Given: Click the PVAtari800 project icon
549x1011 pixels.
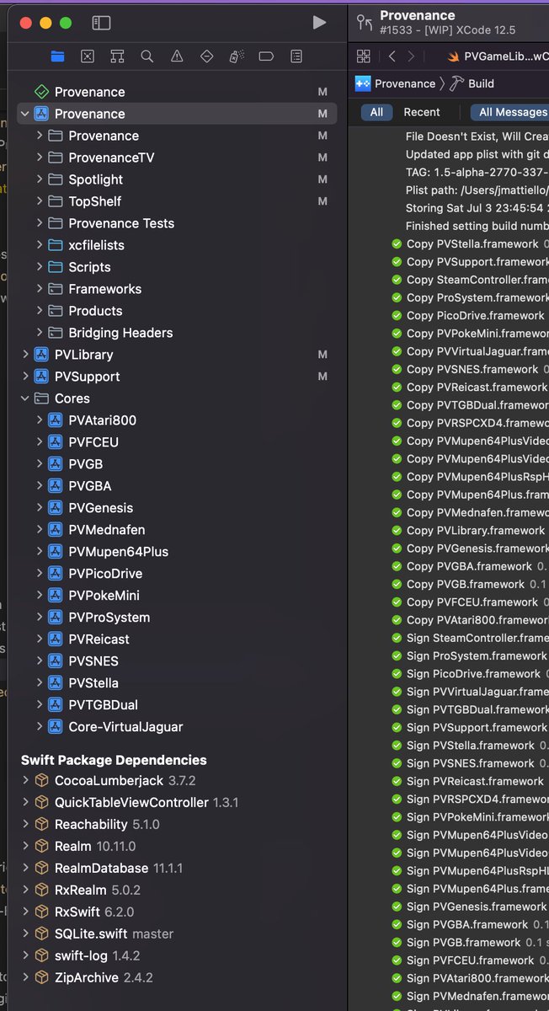Looking at the screenshot, I should tap(56, 420).
